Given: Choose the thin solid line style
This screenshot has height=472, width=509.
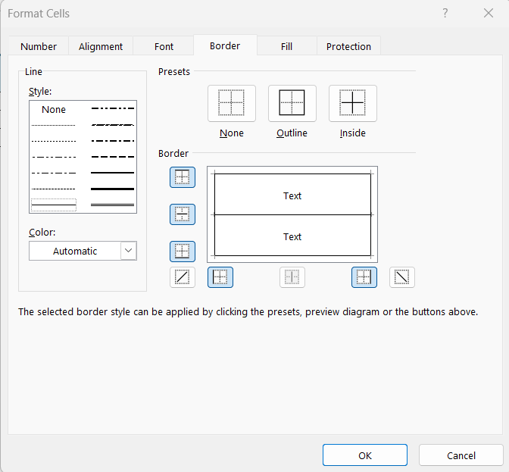Looking at the screenshot, I should point(54,205).
